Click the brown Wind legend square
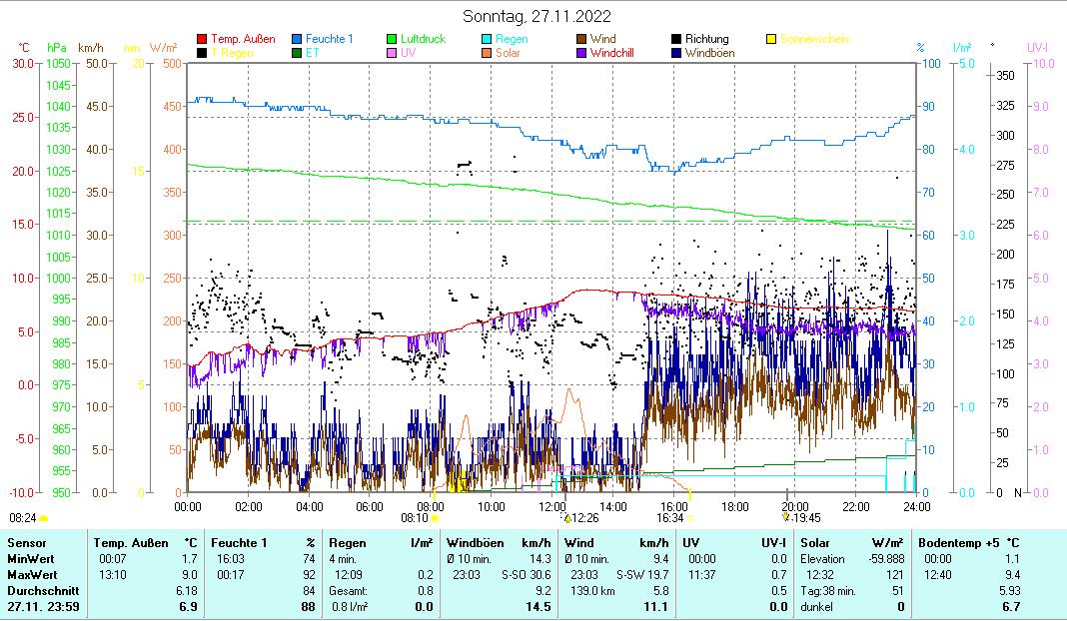This screenshot has width=1067, height=621. click(581, 40)
